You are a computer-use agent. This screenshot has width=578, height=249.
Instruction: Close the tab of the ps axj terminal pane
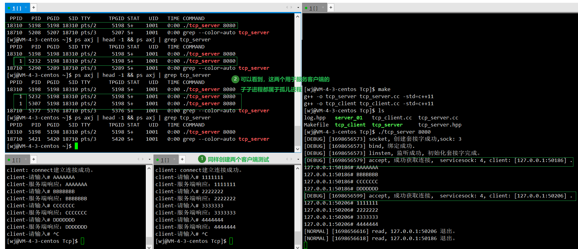pos(26,7)
